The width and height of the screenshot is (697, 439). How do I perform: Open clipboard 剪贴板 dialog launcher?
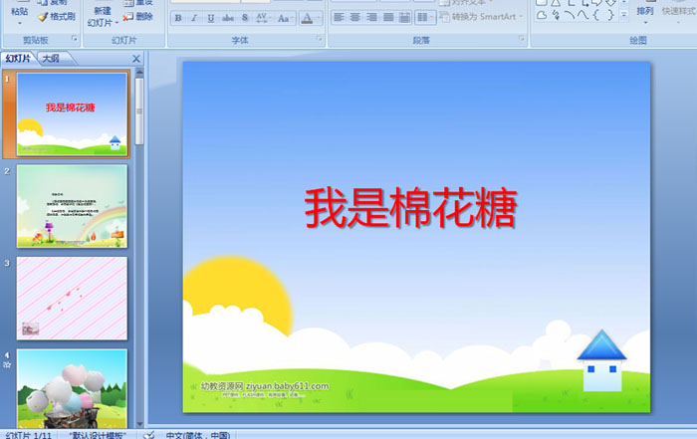[75, 39]
